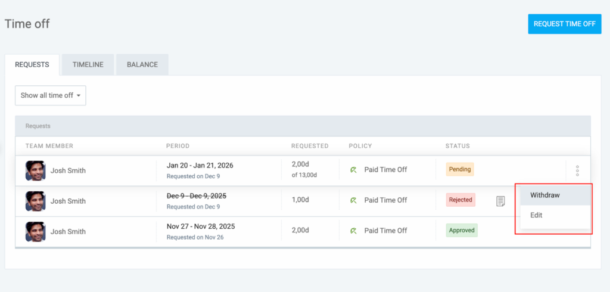The image size is (610, 292).
Task: Click the Paid Time Off icon in the Rejected row
Action: (354, 200)
